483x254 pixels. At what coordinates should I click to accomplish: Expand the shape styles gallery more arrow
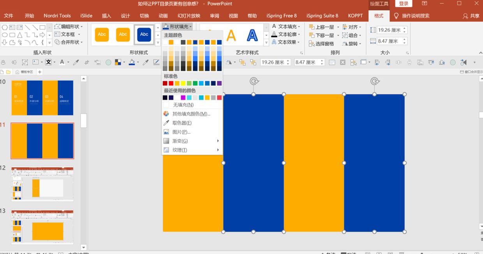coord(158,43)
